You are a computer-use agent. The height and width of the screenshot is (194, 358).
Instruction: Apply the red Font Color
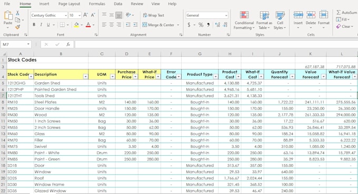tap(88, 25)
